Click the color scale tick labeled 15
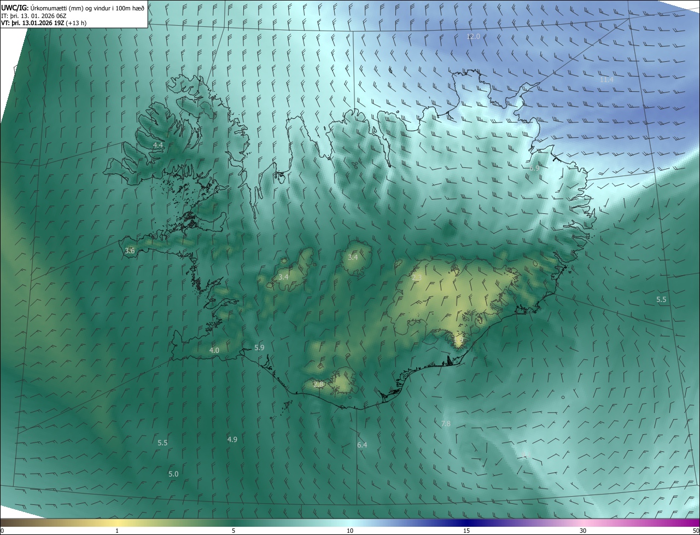The image size is (700, 535). tap(466, 531)
